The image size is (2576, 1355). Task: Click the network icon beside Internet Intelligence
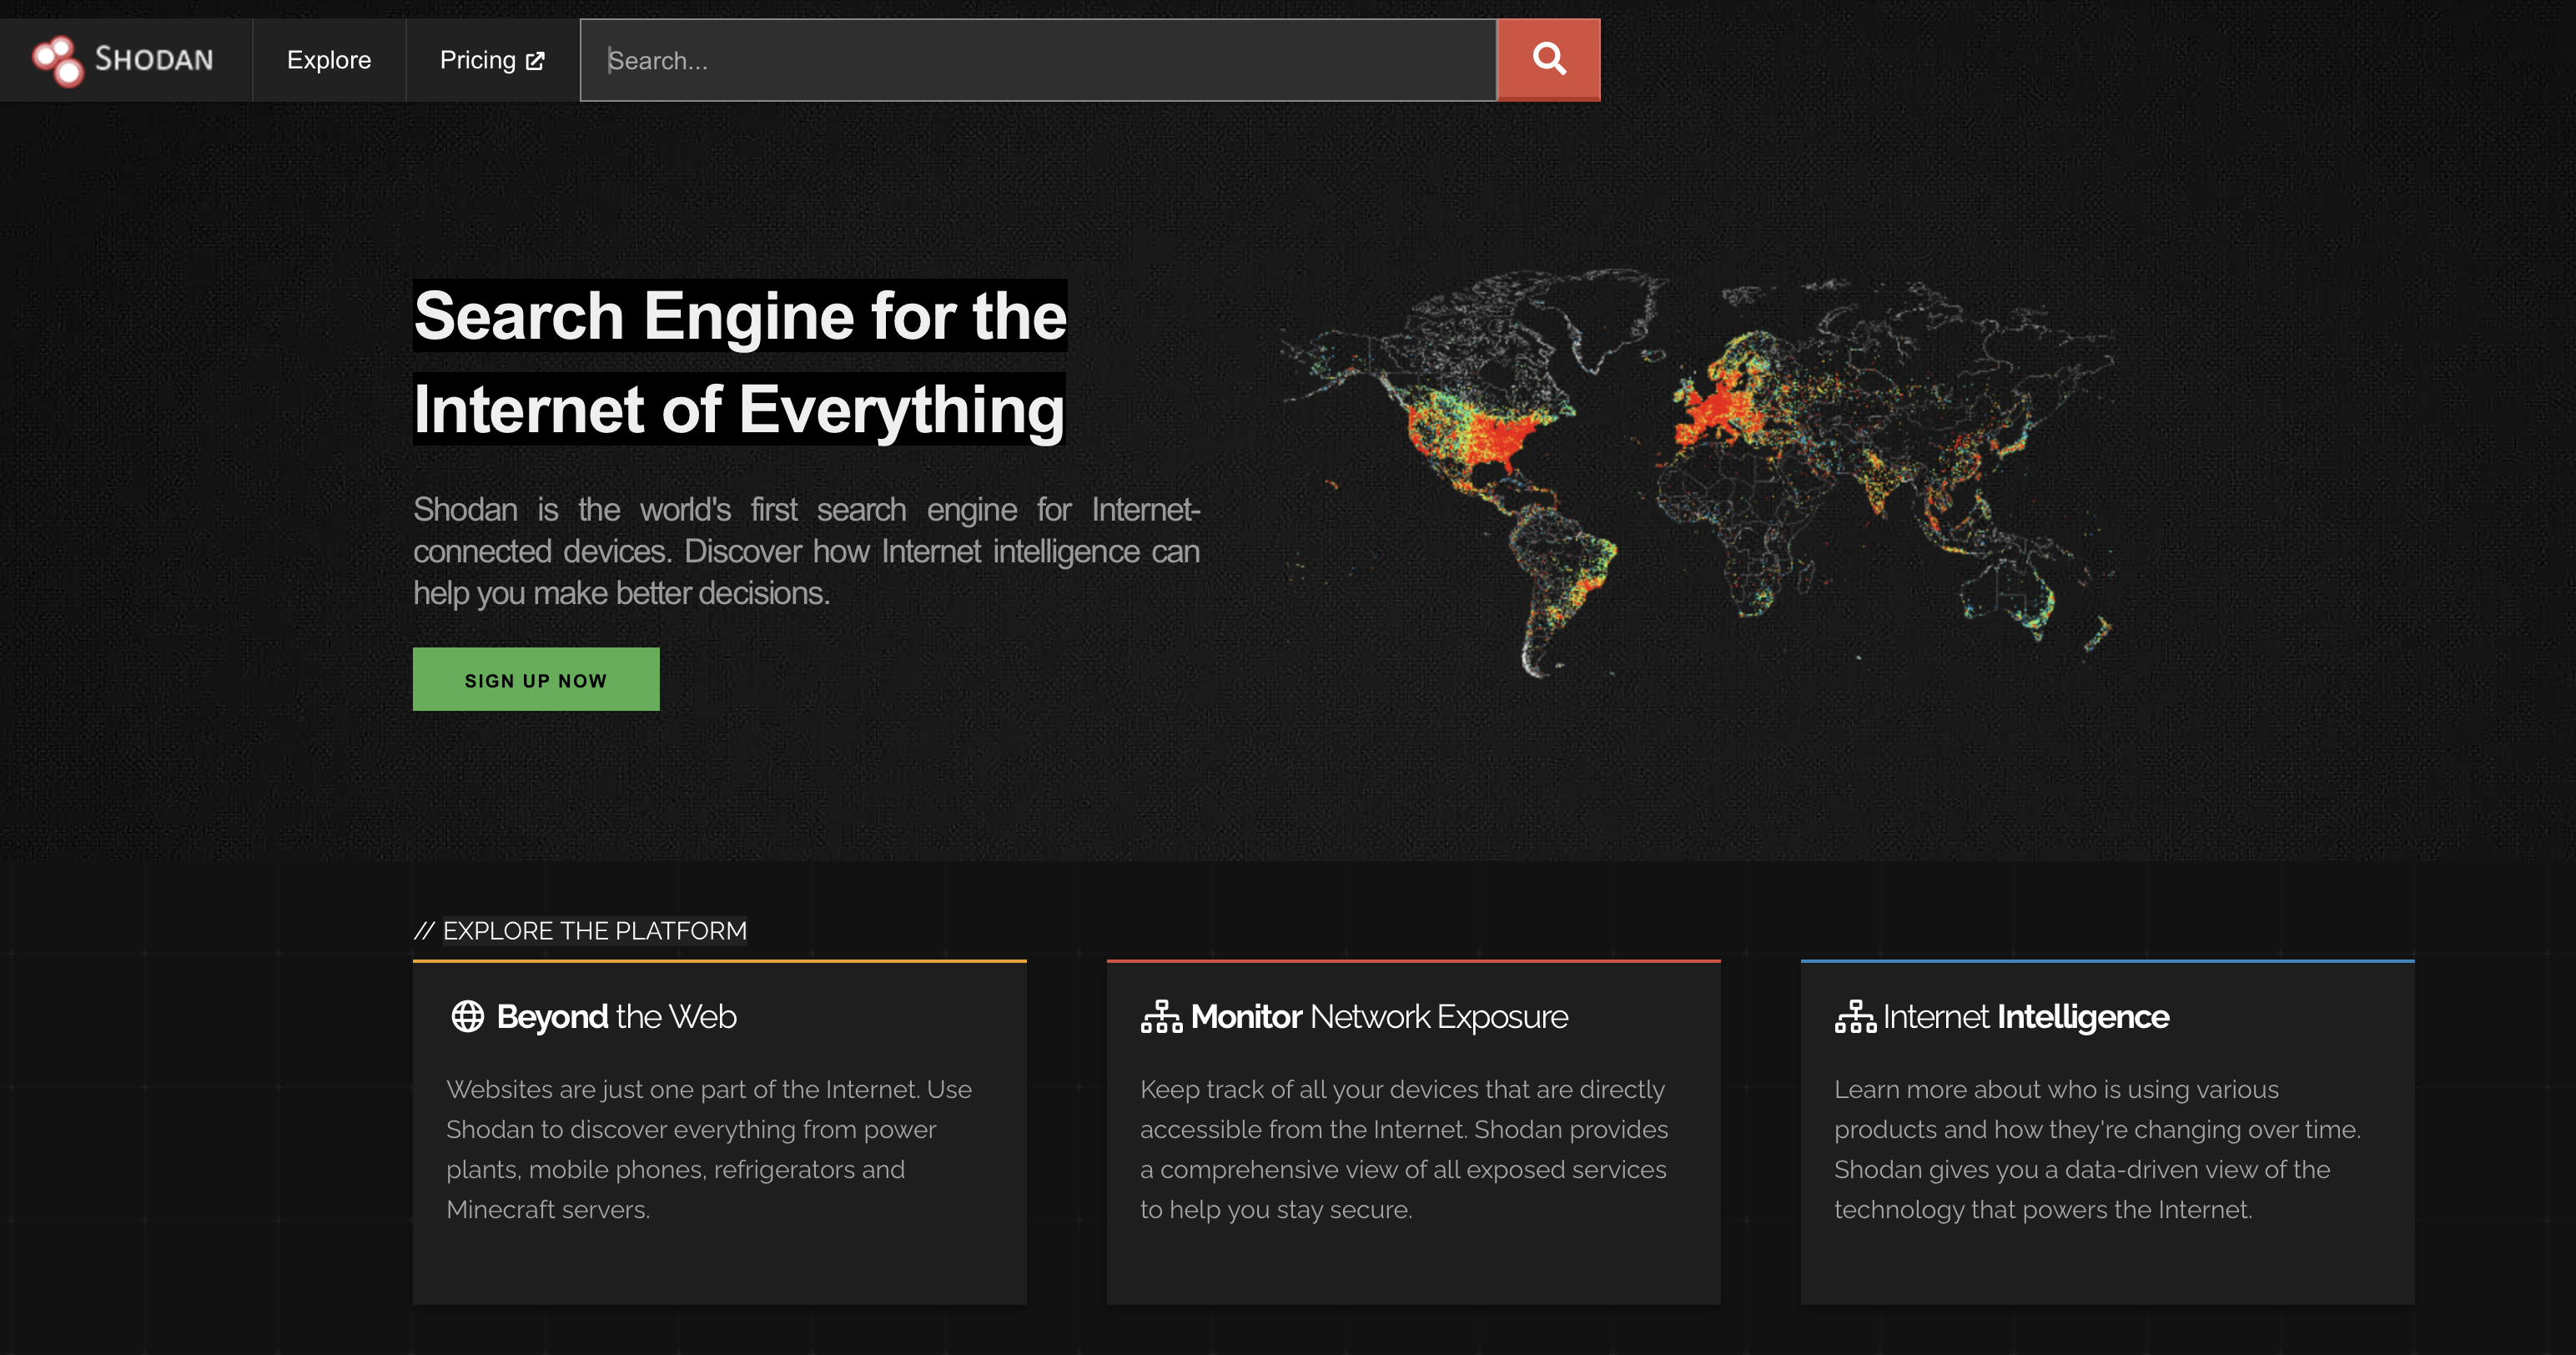click(x=1855, y=1016)
